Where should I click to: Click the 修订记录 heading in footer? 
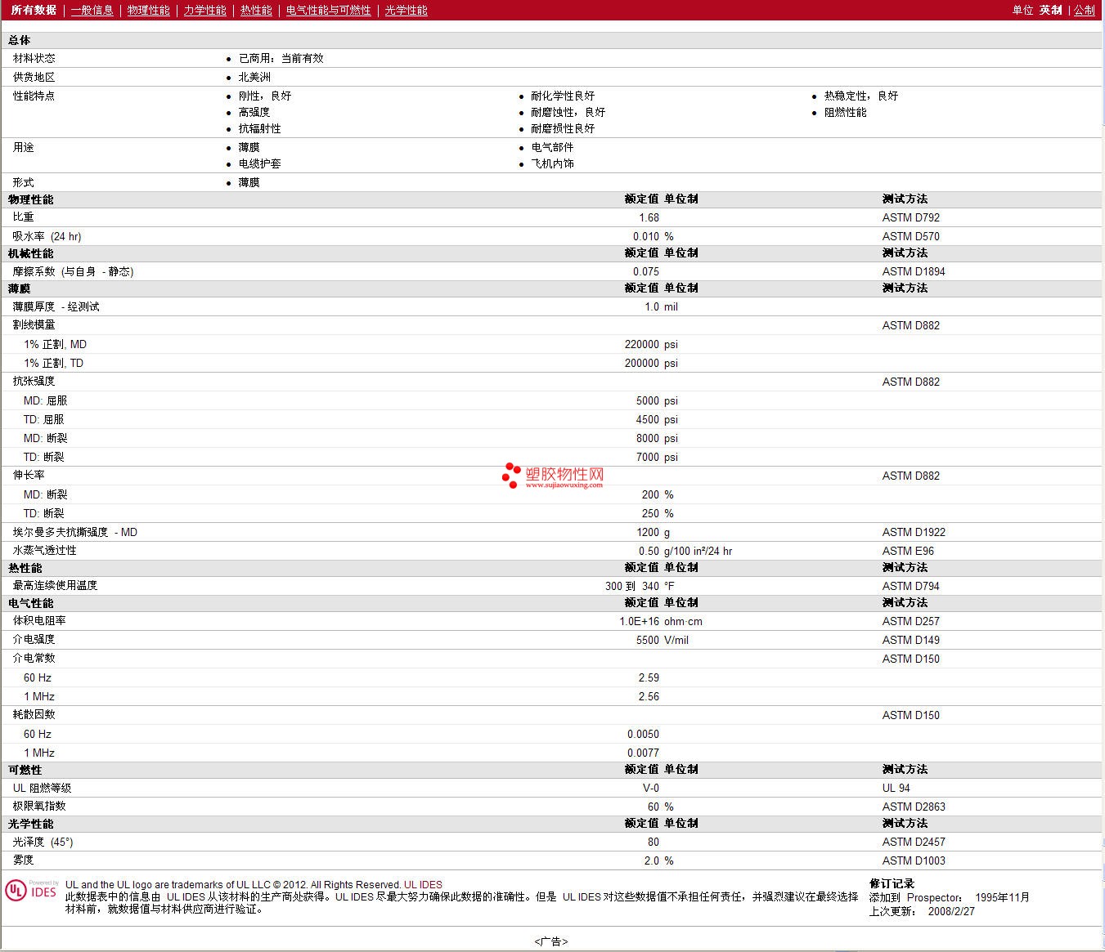(892, 883)
